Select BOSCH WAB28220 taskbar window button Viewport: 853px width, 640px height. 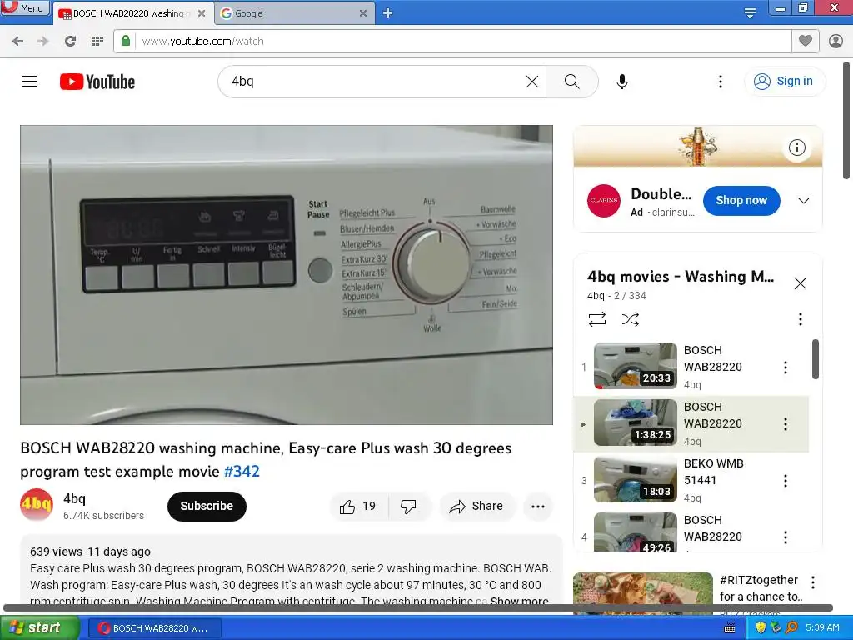point(154,628)
